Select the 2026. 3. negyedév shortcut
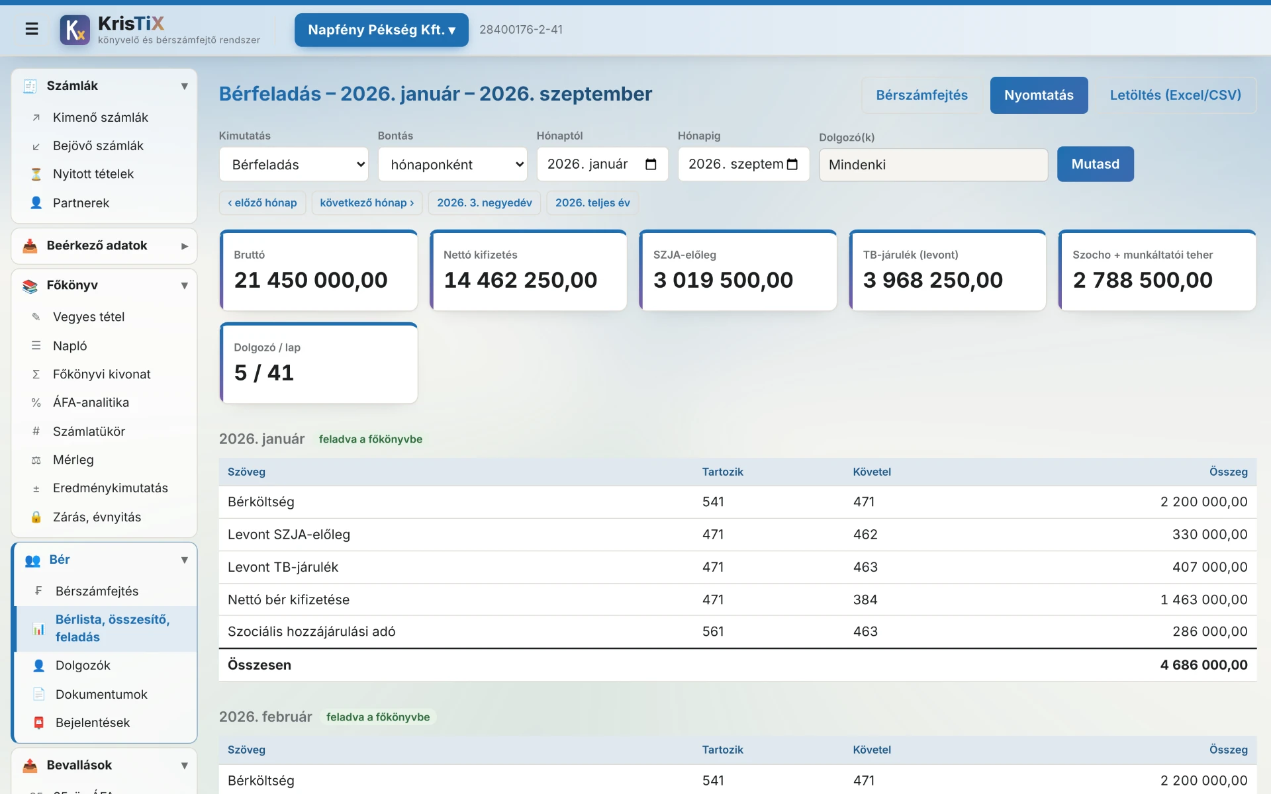The width and height of the screenshot is (1271, 794). coord(485,203)
